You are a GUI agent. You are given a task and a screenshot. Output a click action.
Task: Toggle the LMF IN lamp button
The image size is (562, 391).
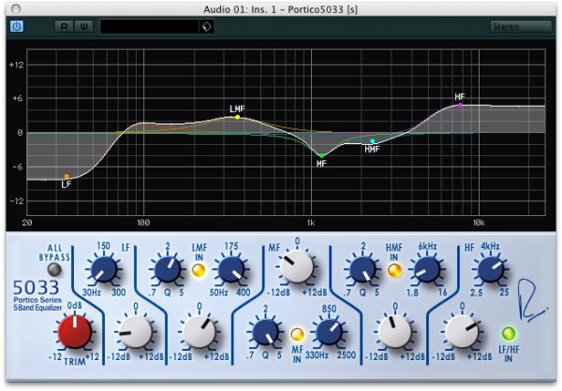click(199, 270)
